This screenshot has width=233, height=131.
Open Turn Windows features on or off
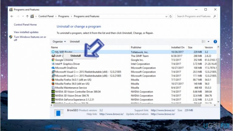(x=30, y=38)
